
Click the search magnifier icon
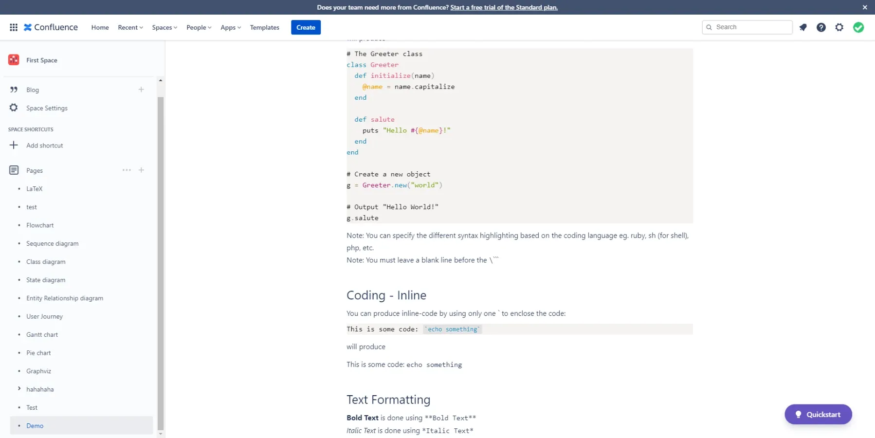coord(709,27)
